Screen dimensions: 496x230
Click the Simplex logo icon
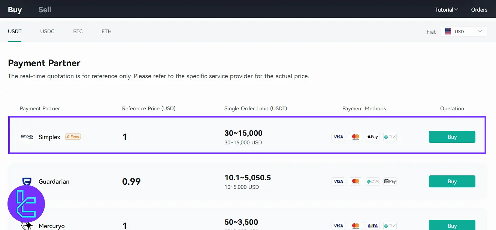coord(27,137)
